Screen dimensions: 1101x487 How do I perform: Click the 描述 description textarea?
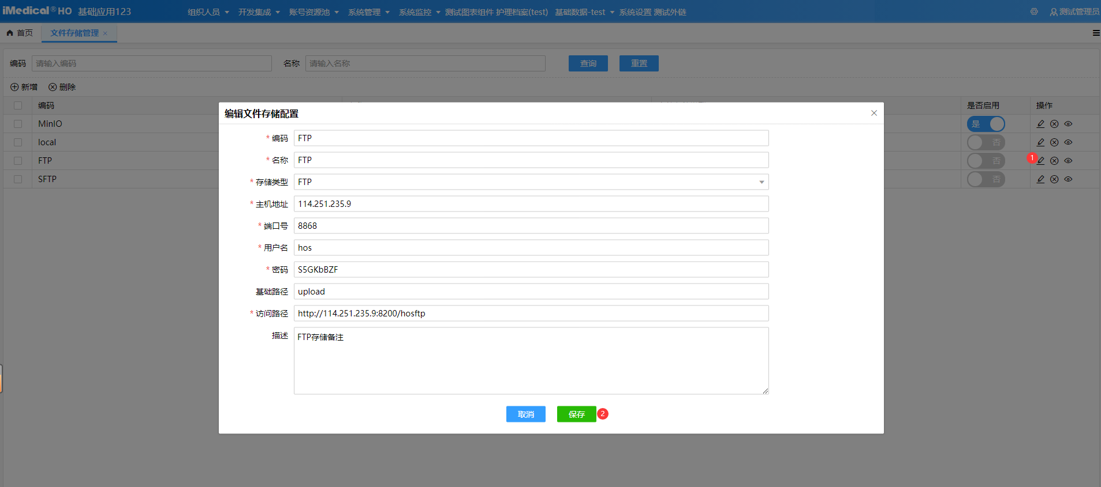[x=531, y=361]
